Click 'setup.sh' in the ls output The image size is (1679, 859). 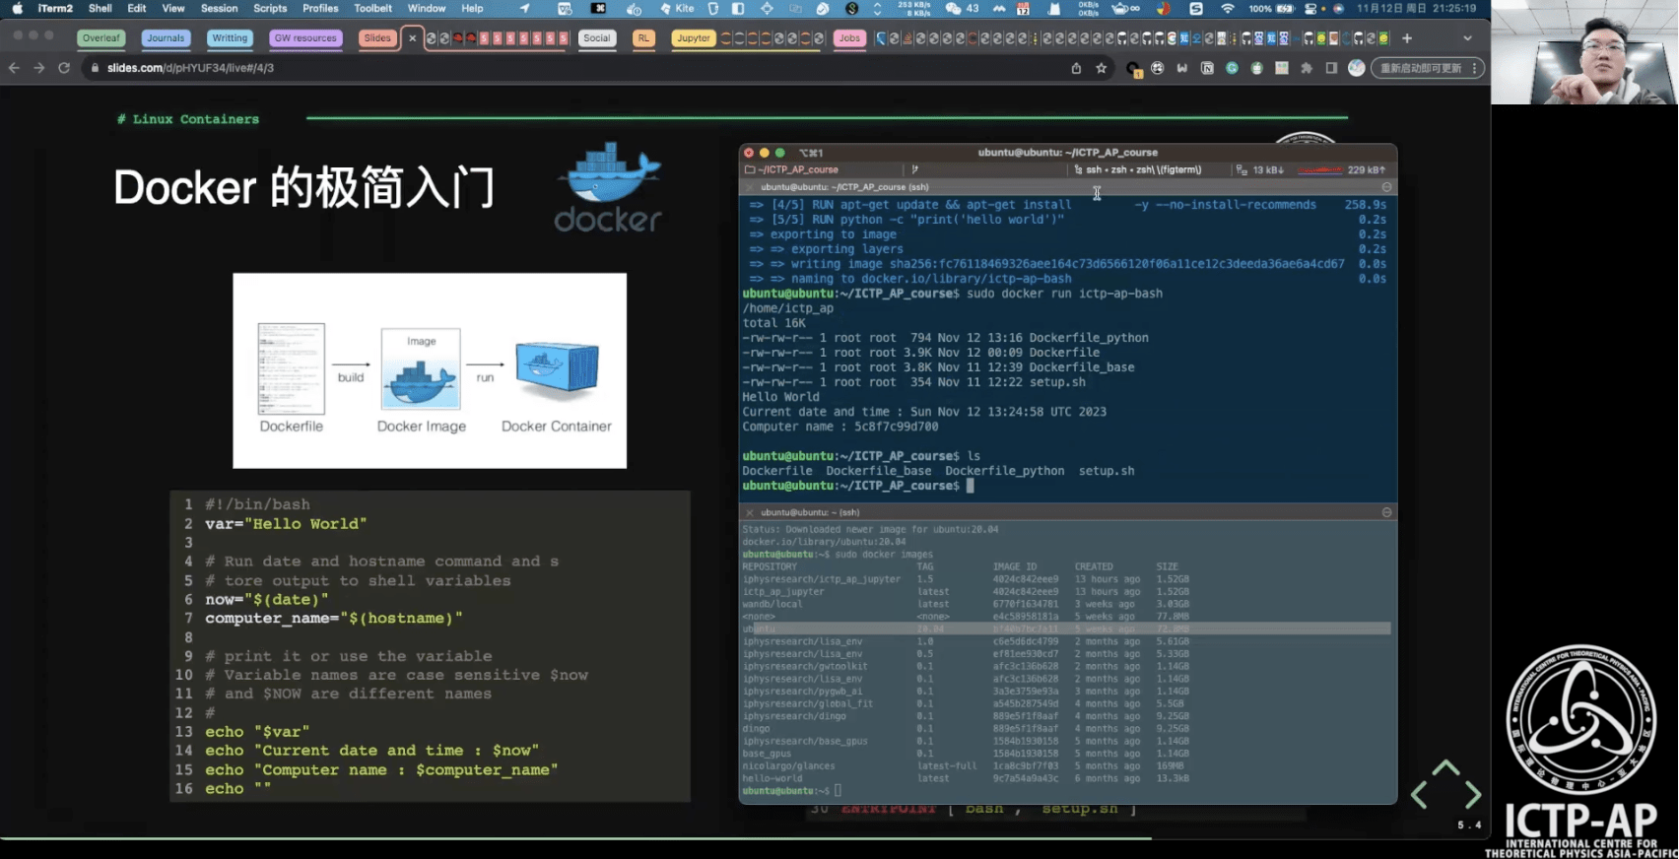[1107, 471]
